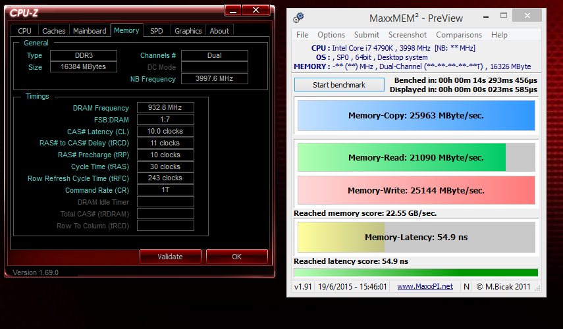Click the Memory-Copy result bar
563x329 pixels.
click(416, 116)
